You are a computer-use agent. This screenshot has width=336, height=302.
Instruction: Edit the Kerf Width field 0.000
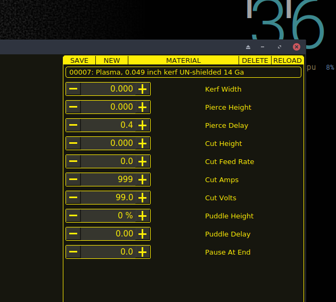108,89
